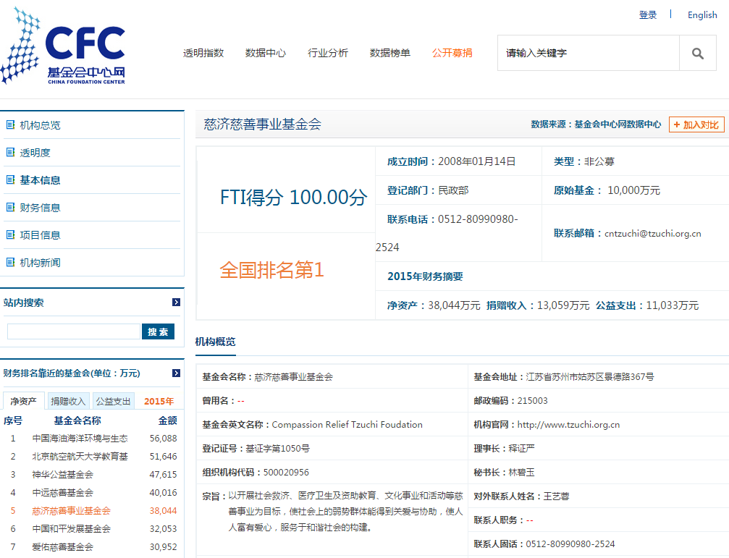Open 财务信息 in sidebar
The width and height of the screenshot is (729, 558).
point(40,207)
